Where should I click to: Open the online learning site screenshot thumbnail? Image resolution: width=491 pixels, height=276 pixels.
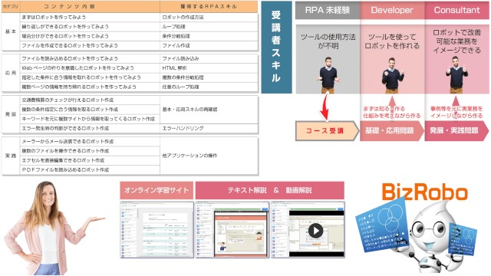tap(157, 230)
